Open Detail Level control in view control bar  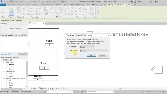40,89
